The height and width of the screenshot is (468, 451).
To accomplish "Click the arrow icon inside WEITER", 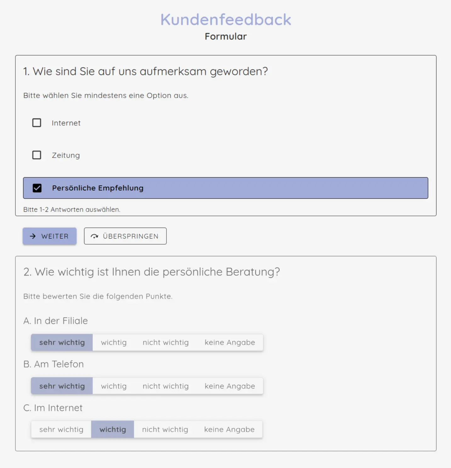I will (33, 236).
